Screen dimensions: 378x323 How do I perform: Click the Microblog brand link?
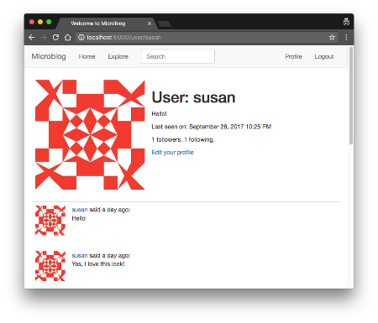coord(49,56)
